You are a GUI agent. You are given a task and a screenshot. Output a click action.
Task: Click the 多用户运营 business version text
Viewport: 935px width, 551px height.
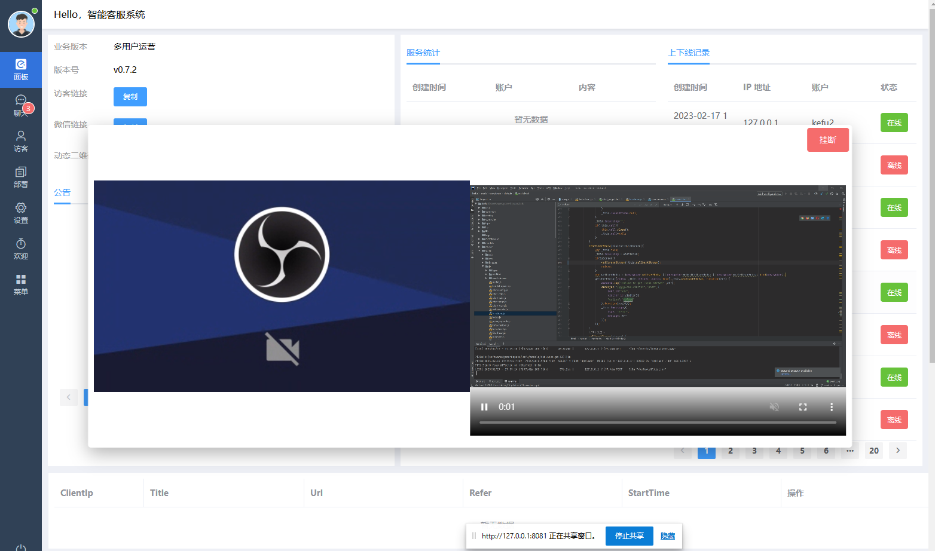tap(135, 47)
